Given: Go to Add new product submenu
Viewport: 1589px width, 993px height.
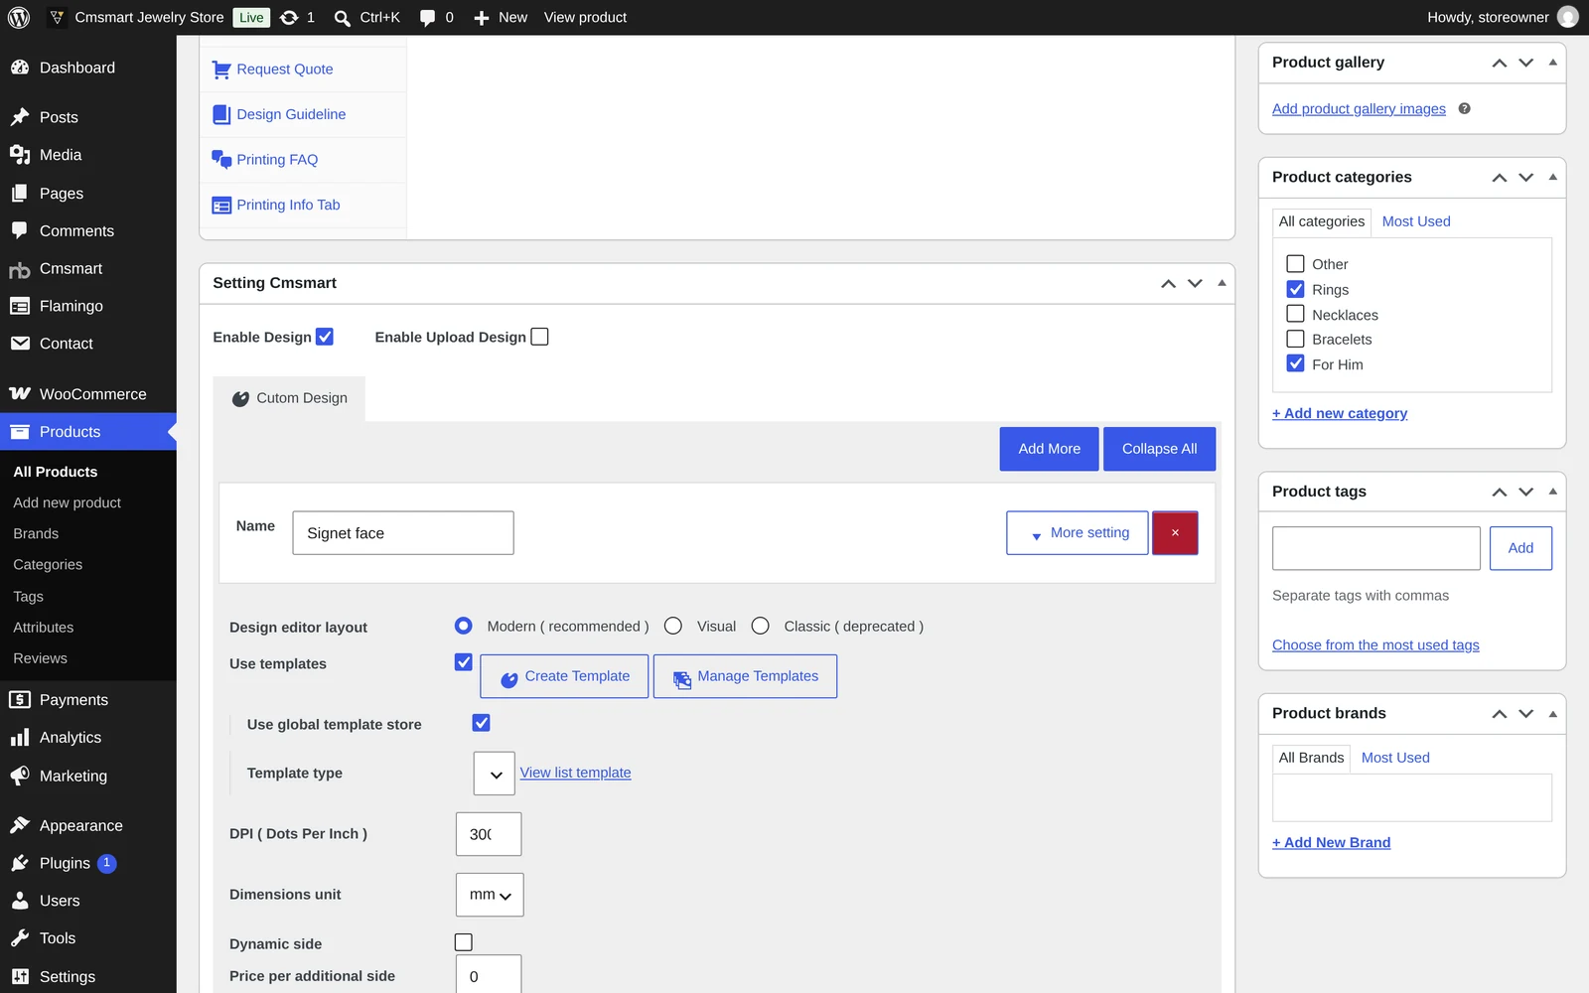Looking at the screenshot, I should [x=68, y=502].
